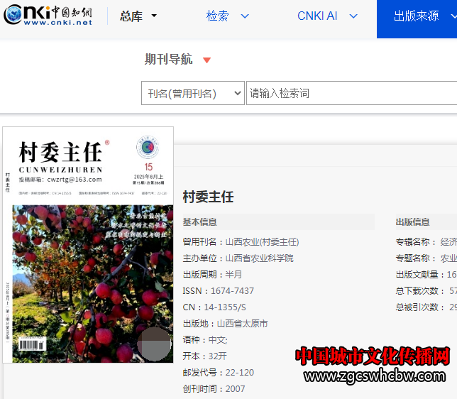Click the ISSN number 1674-7437
This screenshot has height=399, width=457.
232,291
